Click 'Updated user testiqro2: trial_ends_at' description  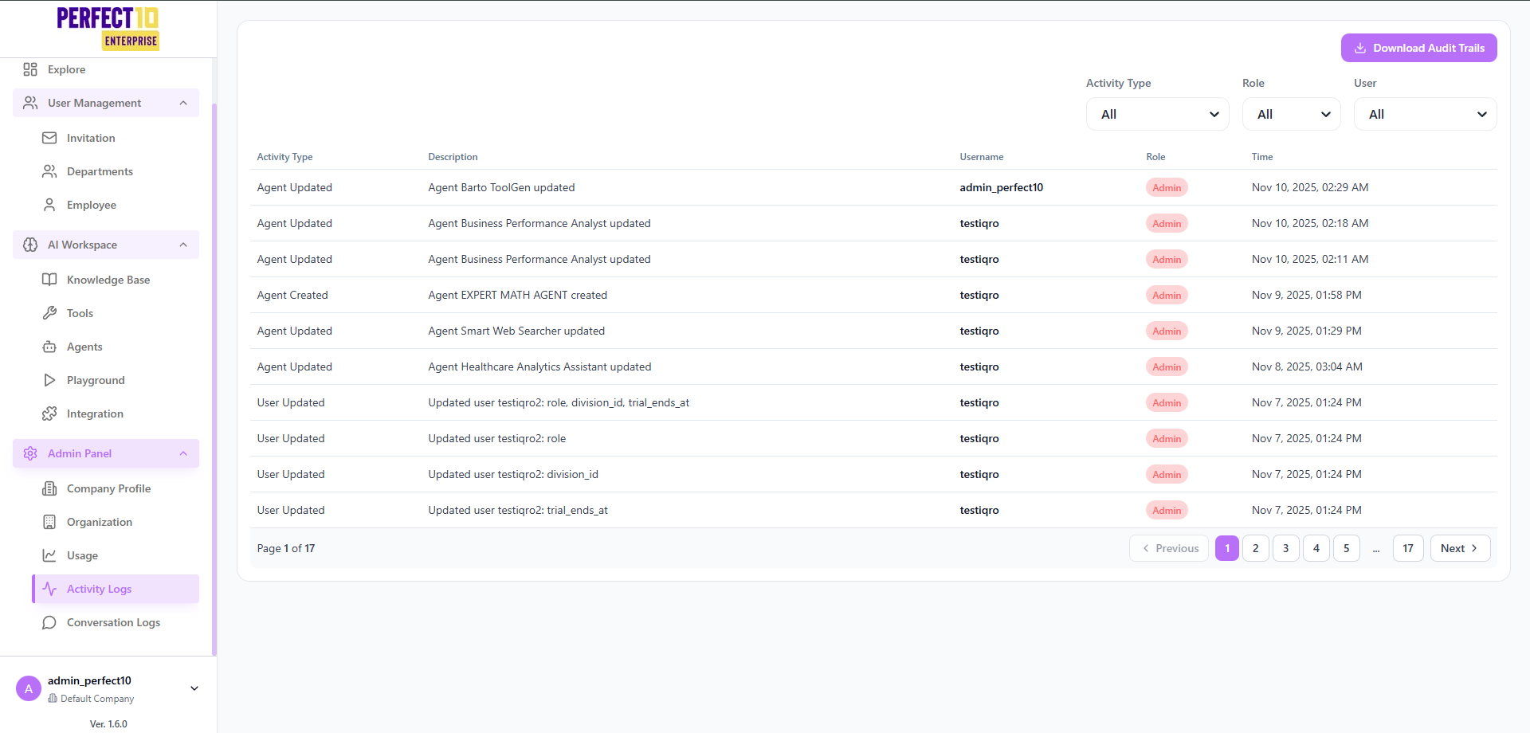518,510
